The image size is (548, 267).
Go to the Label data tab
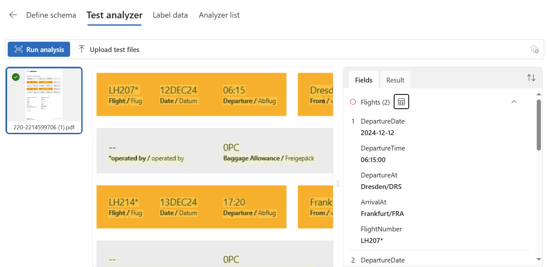tap(170, 15)
